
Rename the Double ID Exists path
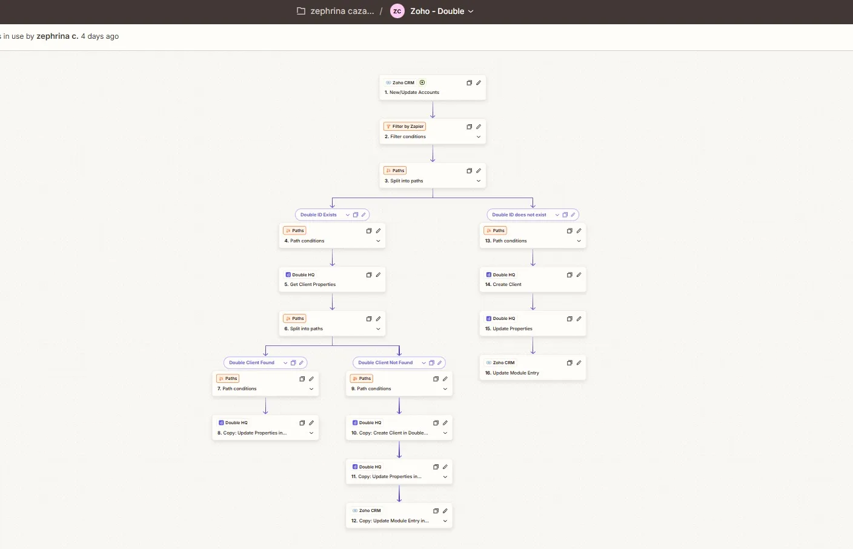[363, 215]
